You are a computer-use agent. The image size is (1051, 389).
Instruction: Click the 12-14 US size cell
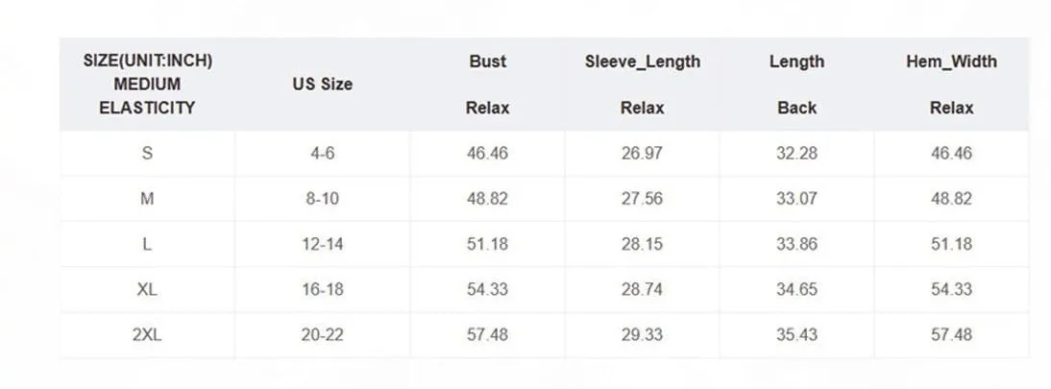coord(323,244)
